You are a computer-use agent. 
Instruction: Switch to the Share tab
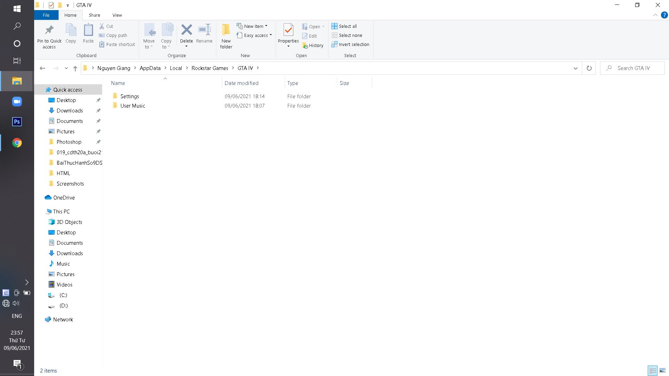pyautogui.click(x=94, y=15)
